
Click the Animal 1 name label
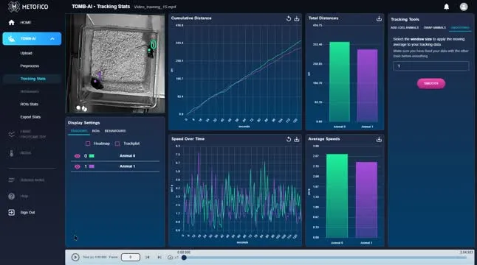tap(127, 166)
